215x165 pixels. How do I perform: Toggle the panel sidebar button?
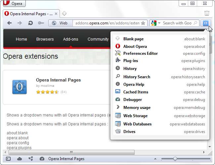8,159
